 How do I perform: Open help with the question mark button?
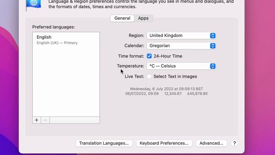pyautogui.click(x=234, y=143)
